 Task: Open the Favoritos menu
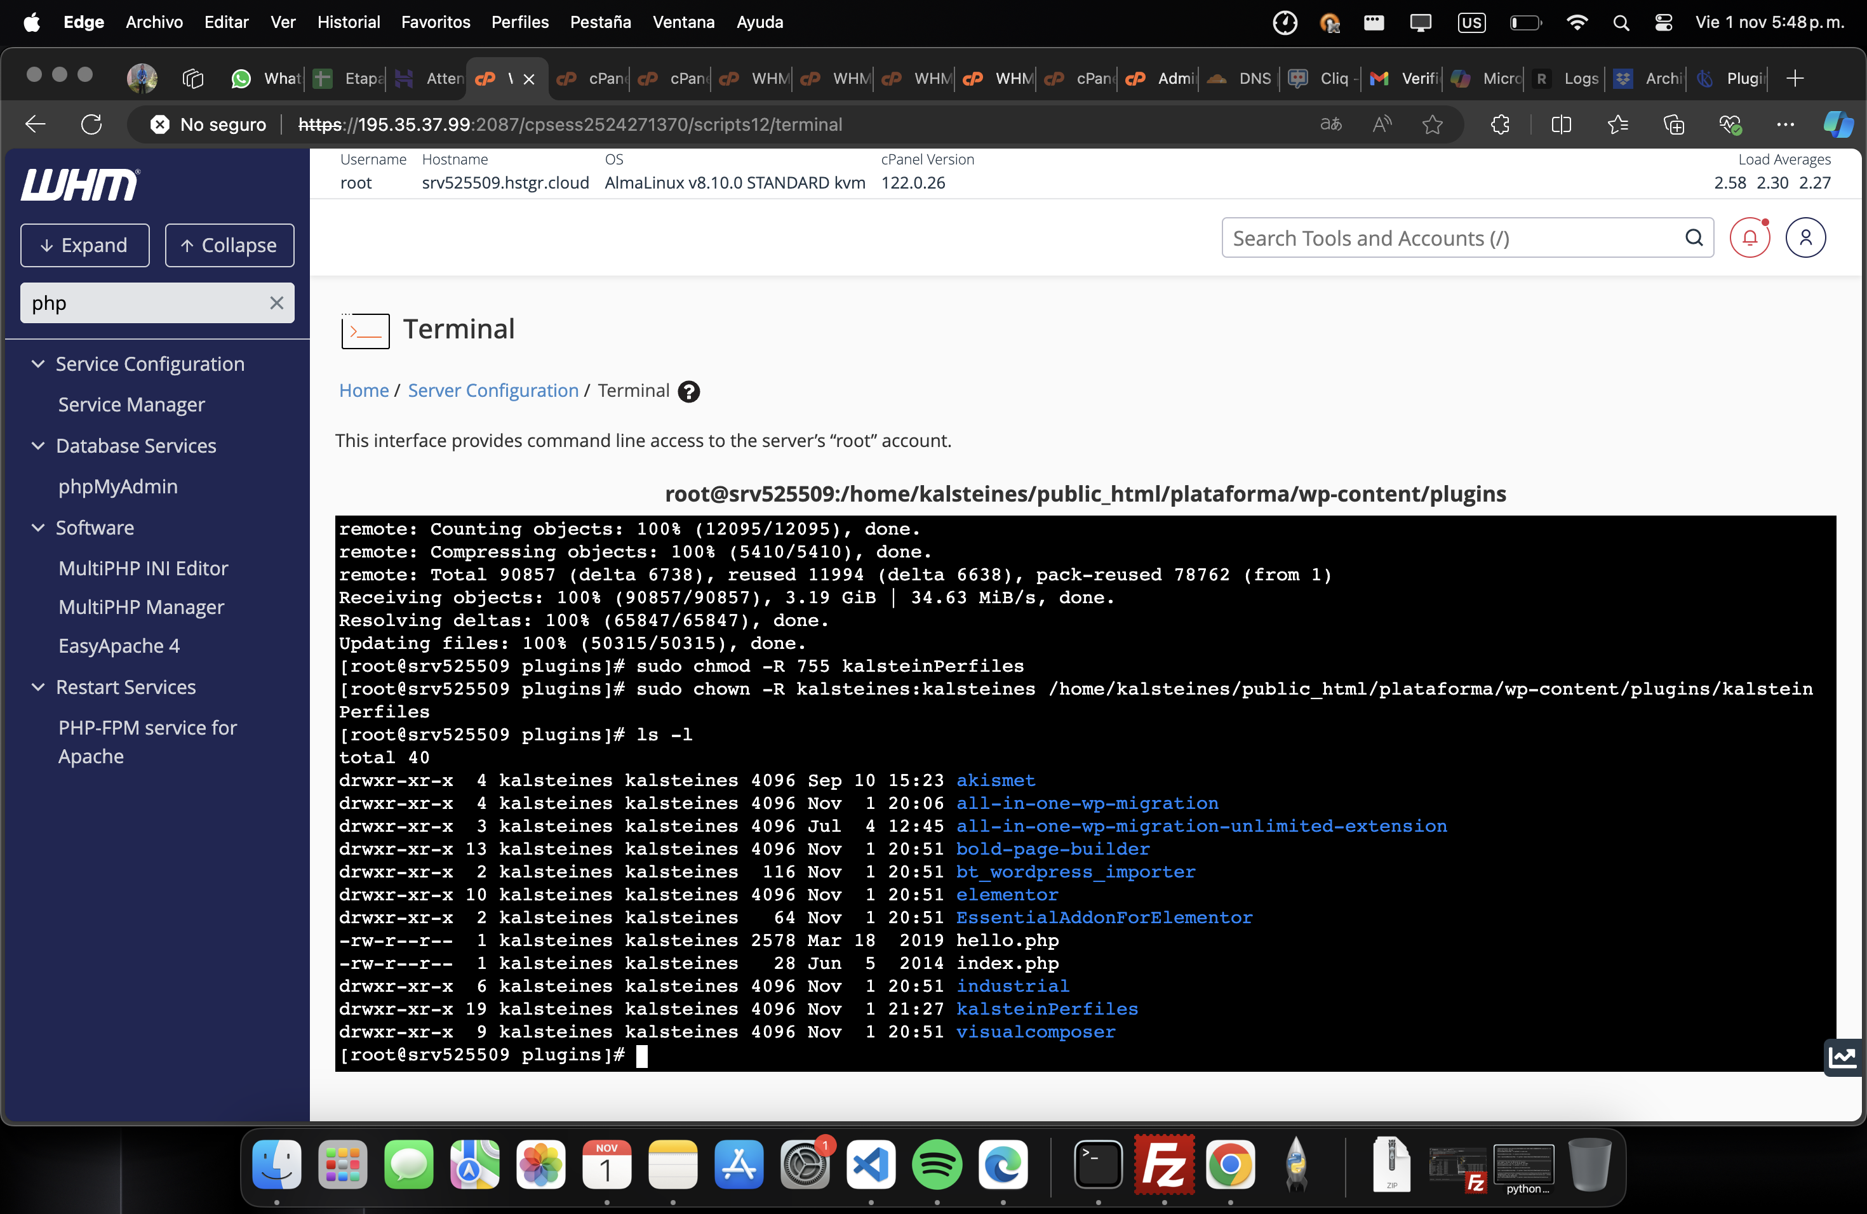(x=436, y=22)
